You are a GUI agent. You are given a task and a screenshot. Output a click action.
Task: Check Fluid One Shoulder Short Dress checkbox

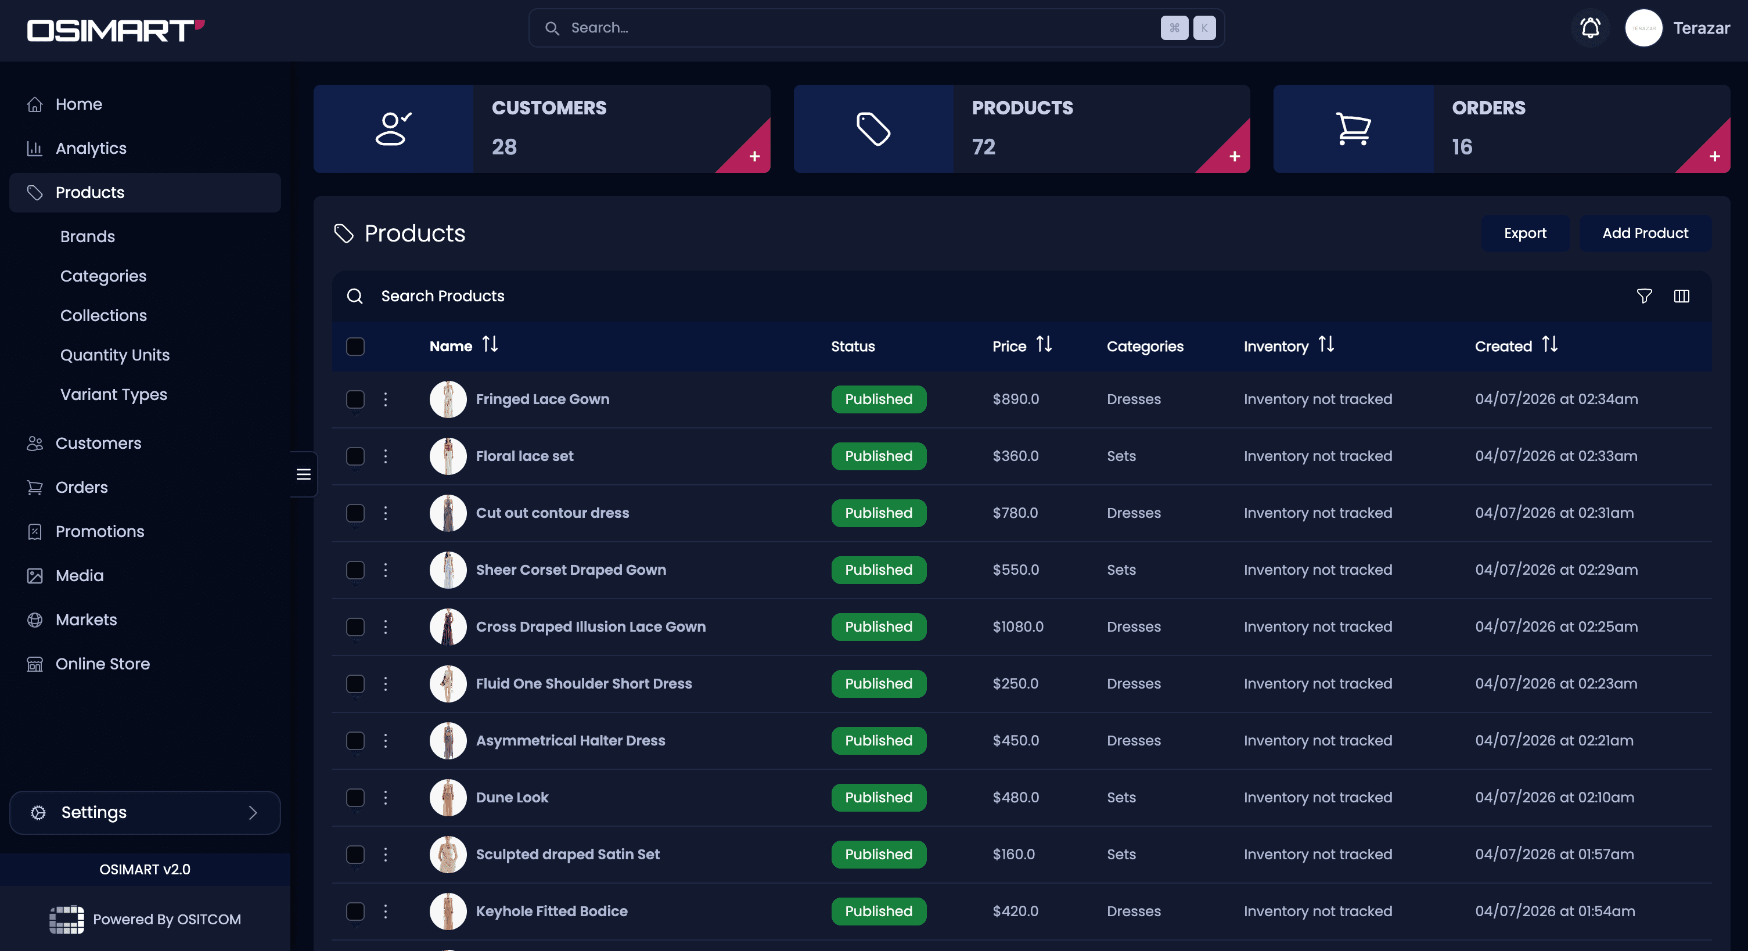pos(355,684)
